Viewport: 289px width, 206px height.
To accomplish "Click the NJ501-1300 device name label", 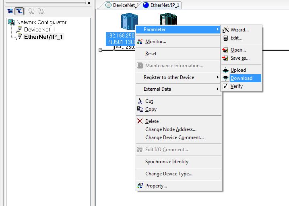I will (122, 42).
